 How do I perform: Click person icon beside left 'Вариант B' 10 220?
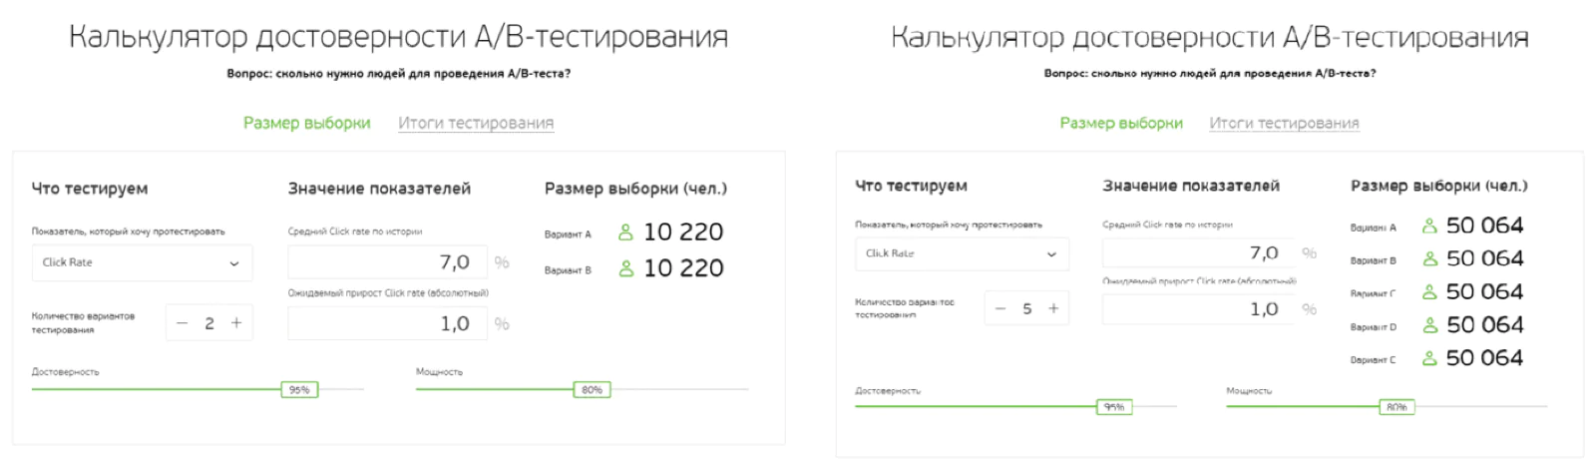(625, 269)
